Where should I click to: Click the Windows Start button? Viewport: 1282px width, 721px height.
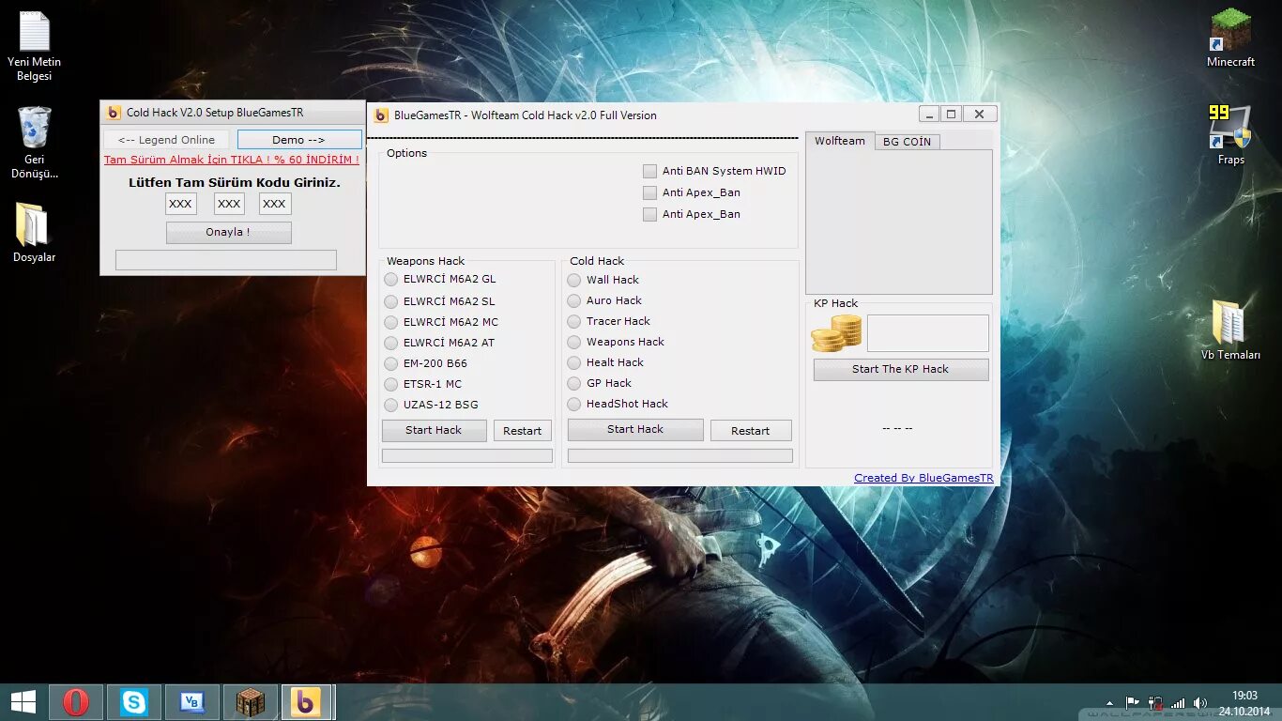[23, 702]
